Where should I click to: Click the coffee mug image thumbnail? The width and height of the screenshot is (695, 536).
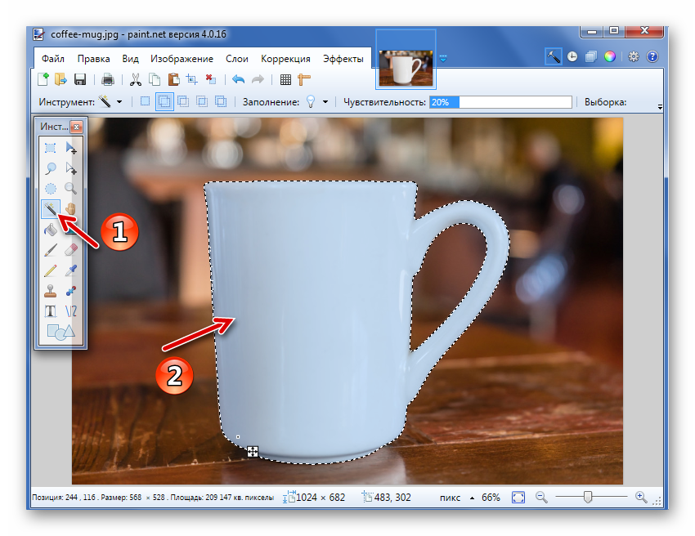406,68
